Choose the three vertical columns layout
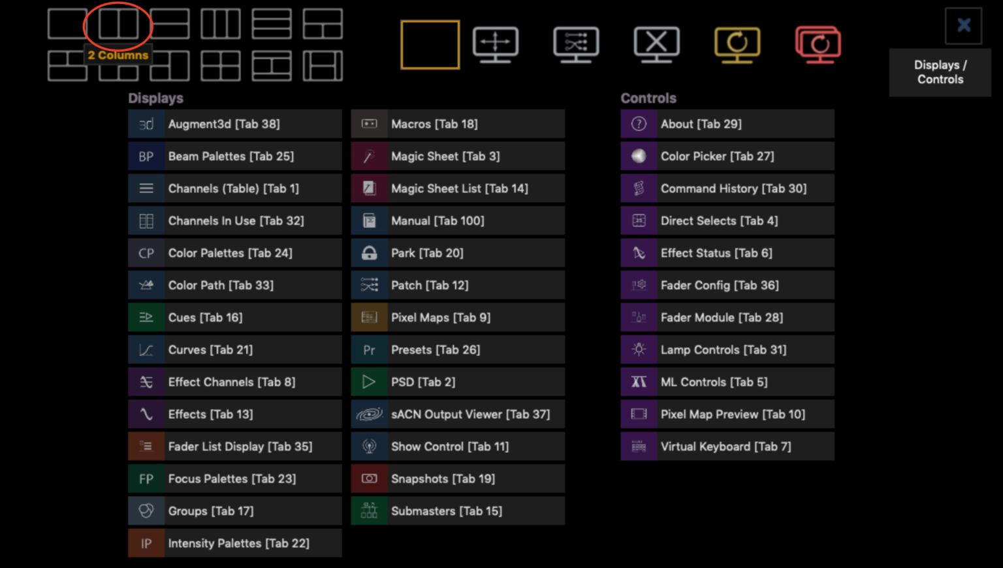The height and width of the screenshot is (568, 1003). point(220,25)
